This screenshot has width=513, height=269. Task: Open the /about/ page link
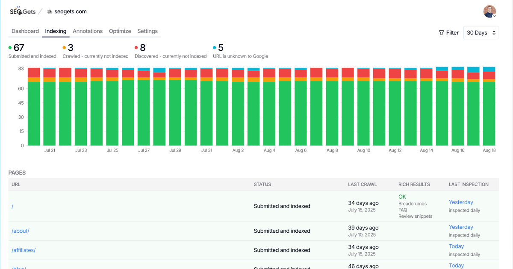click(20, 231)
